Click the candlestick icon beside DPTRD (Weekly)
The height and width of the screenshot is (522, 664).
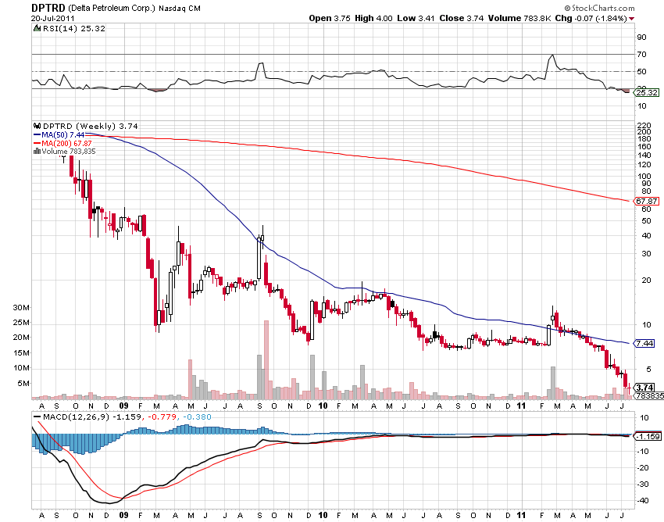pos(37,126)
